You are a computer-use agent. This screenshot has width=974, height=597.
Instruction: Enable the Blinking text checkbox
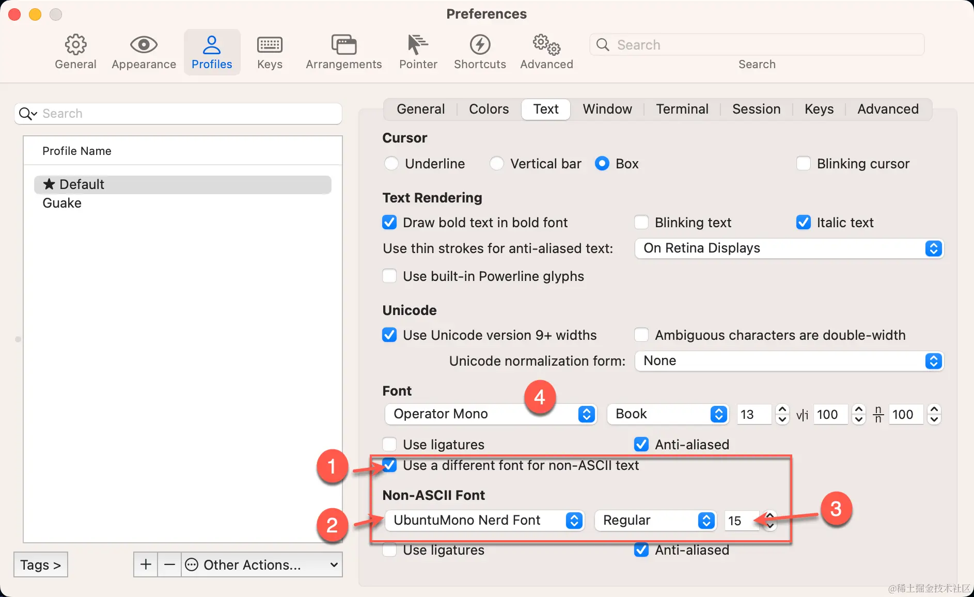[x=641, y=223]
